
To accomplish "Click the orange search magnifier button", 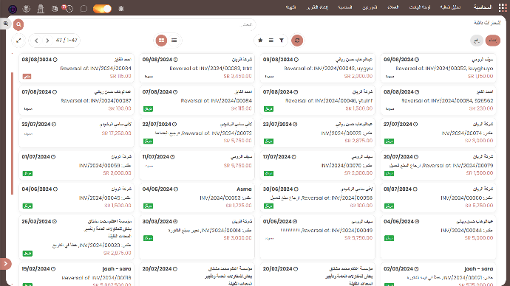I will pos(18,24).
